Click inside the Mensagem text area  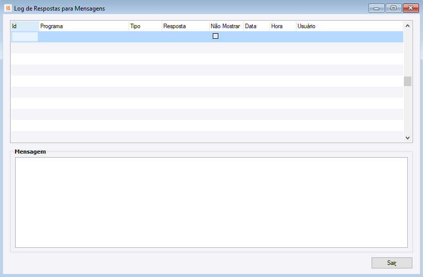tap(211, 202)
